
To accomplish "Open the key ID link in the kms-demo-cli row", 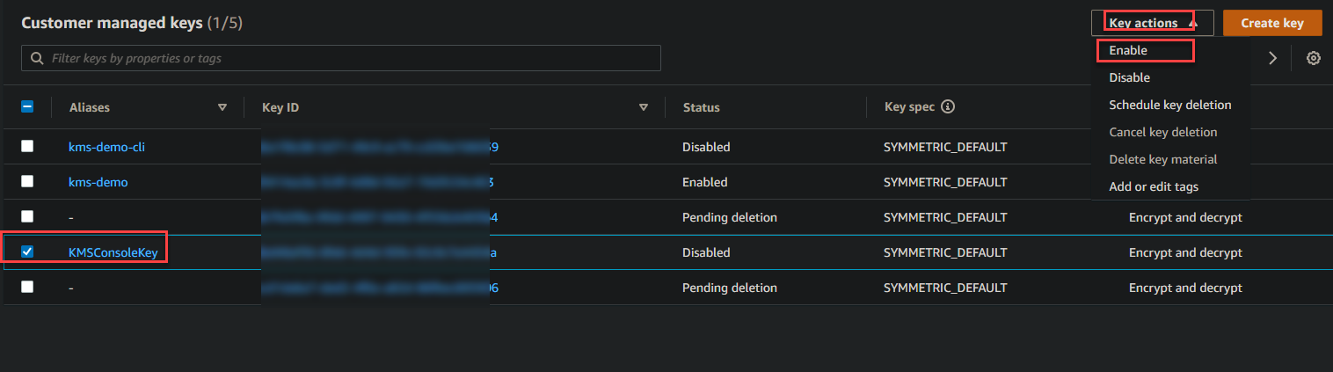I will 380,147.
